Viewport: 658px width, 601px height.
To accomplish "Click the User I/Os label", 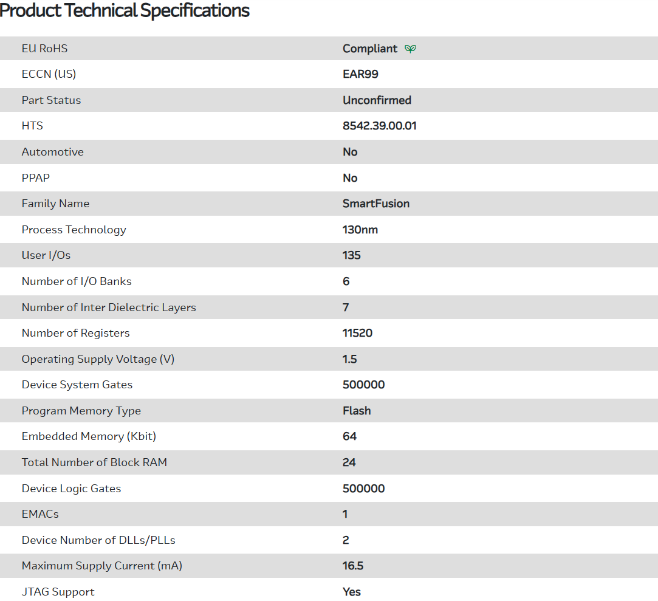I will point(46,255).
